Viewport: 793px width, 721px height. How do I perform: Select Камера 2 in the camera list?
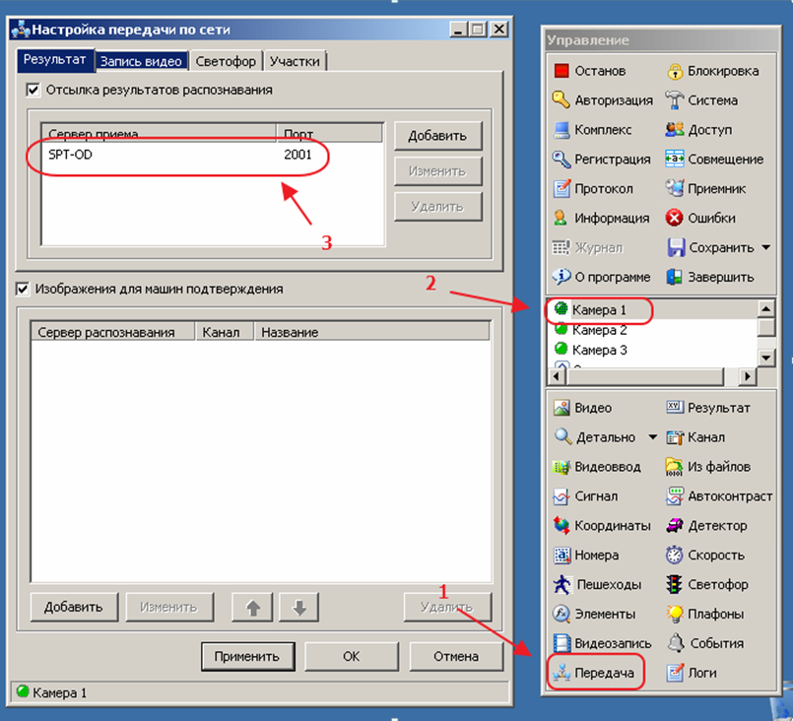coord(599,331)
